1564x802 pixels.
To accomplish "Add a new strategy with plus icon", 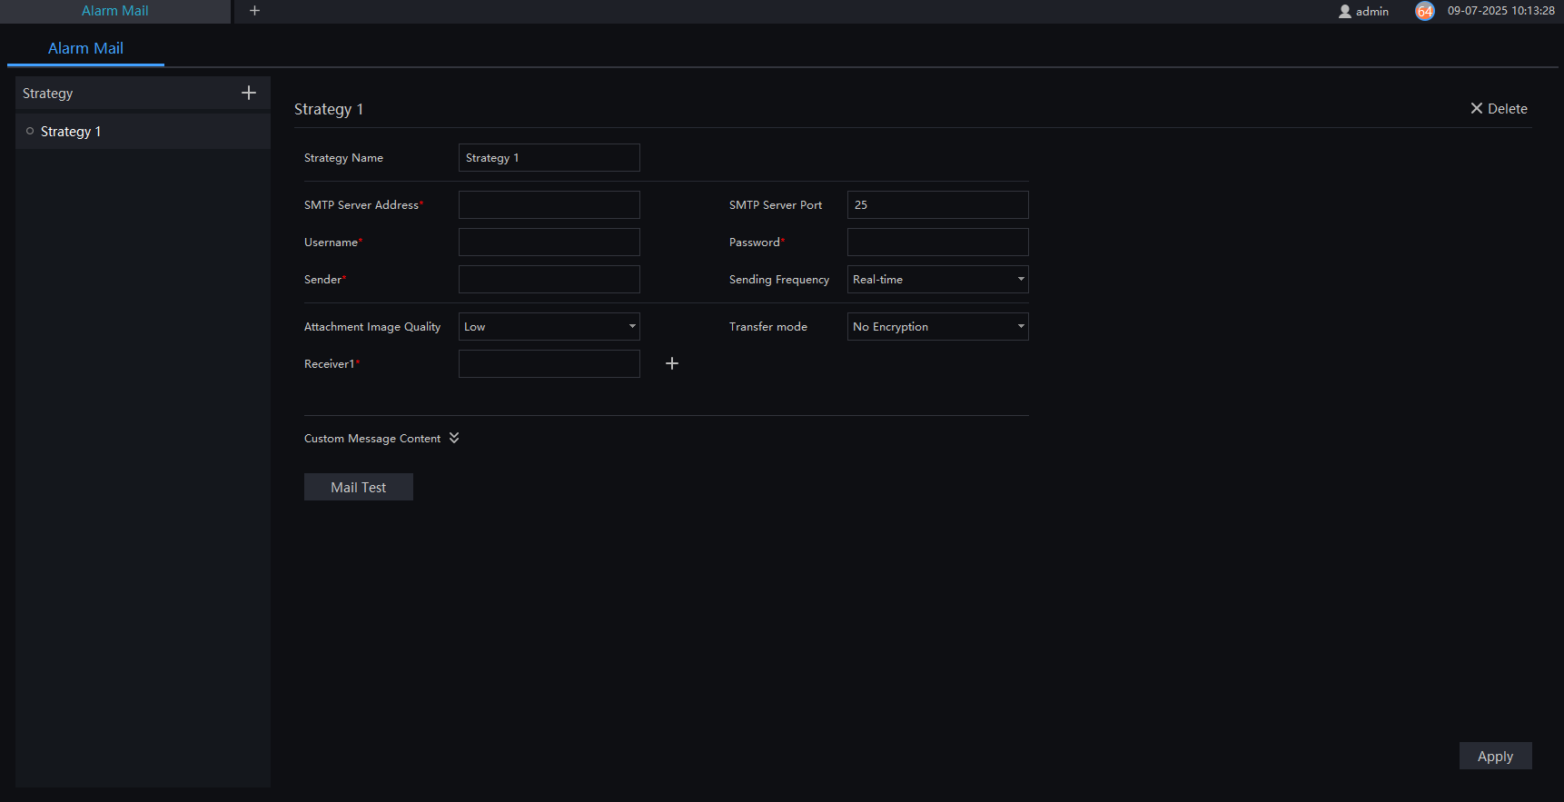I will click(249, 93).
